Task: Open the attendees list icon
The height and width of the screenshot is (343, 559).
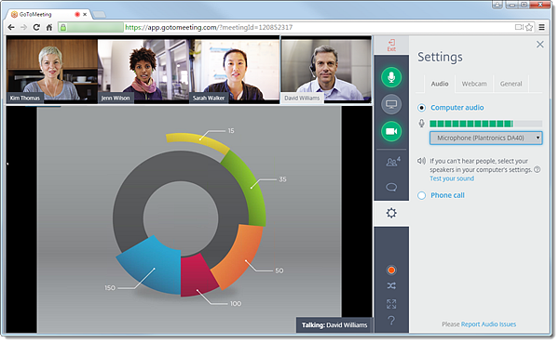Action: [x=393, y=162]
